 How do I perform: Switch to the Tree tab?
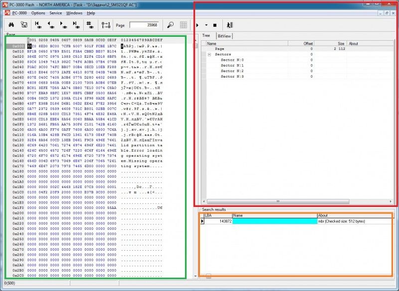click(206, 36)
